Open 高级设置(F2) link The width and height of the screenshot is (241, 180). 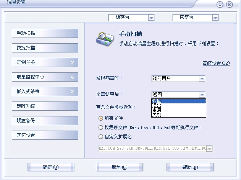pyautogui.click(x=216, y=63)
